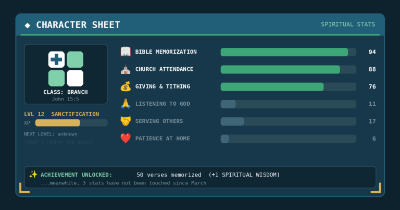The width and height of the screenshot is (400, 210).
Task: Click the "50 verses memorized" text
Action: [169, 175]
